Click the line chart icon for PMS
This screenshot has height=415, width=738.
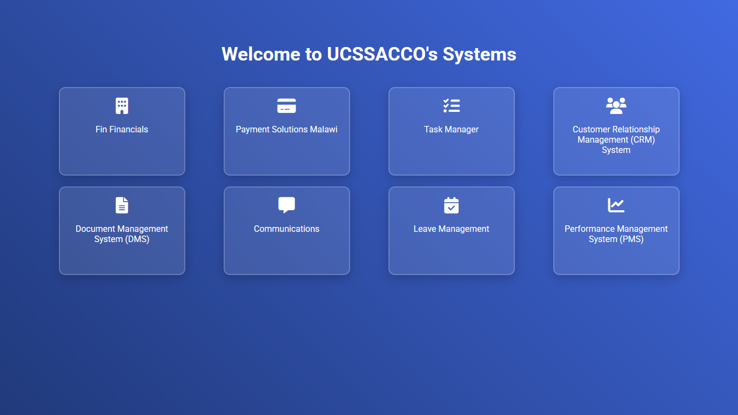coord(616,205)
